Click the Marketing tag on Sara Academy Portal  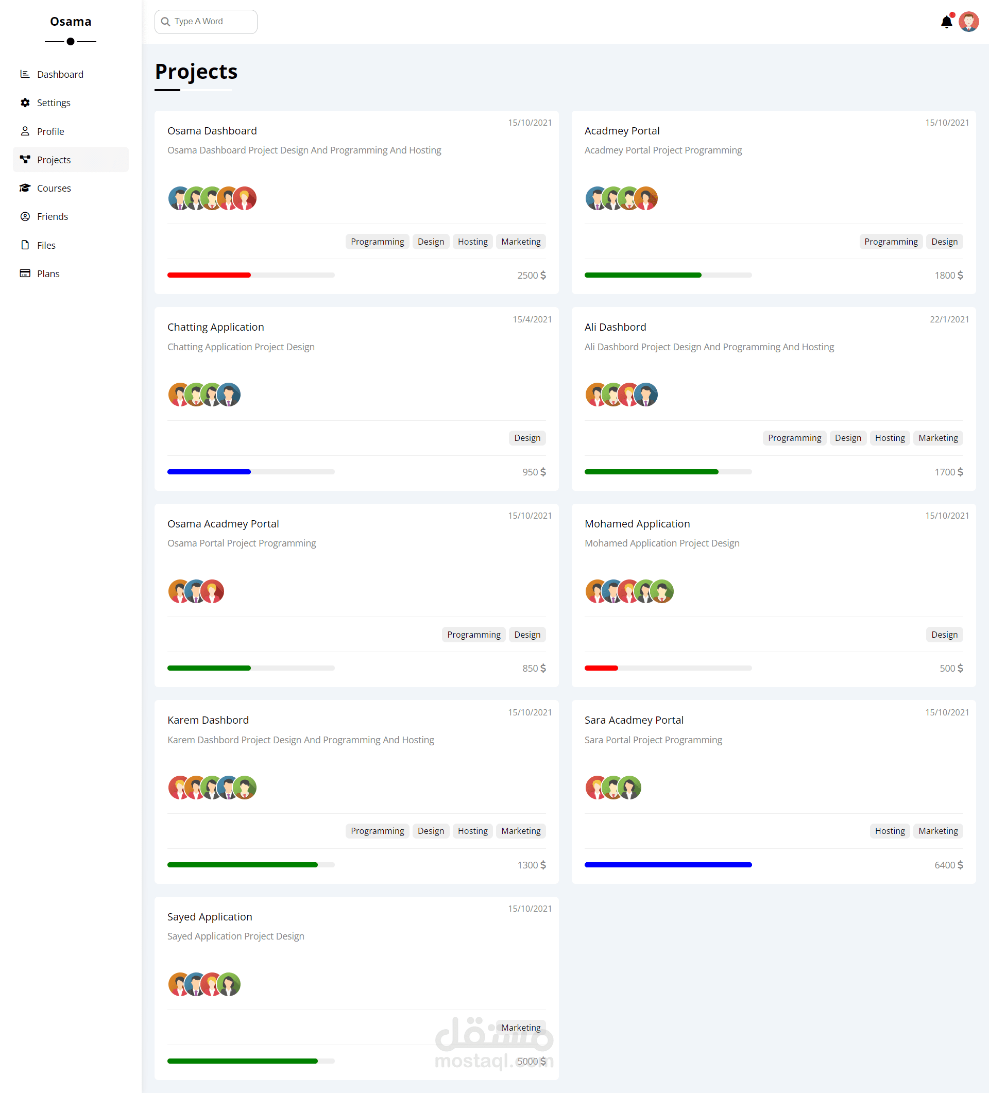[x=937, y=831]
